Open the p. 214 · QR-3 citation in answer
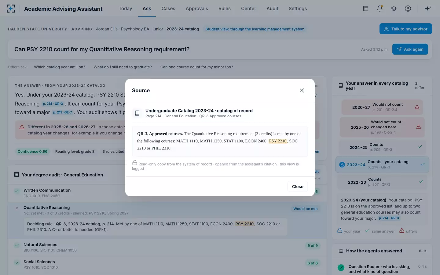 53,104
